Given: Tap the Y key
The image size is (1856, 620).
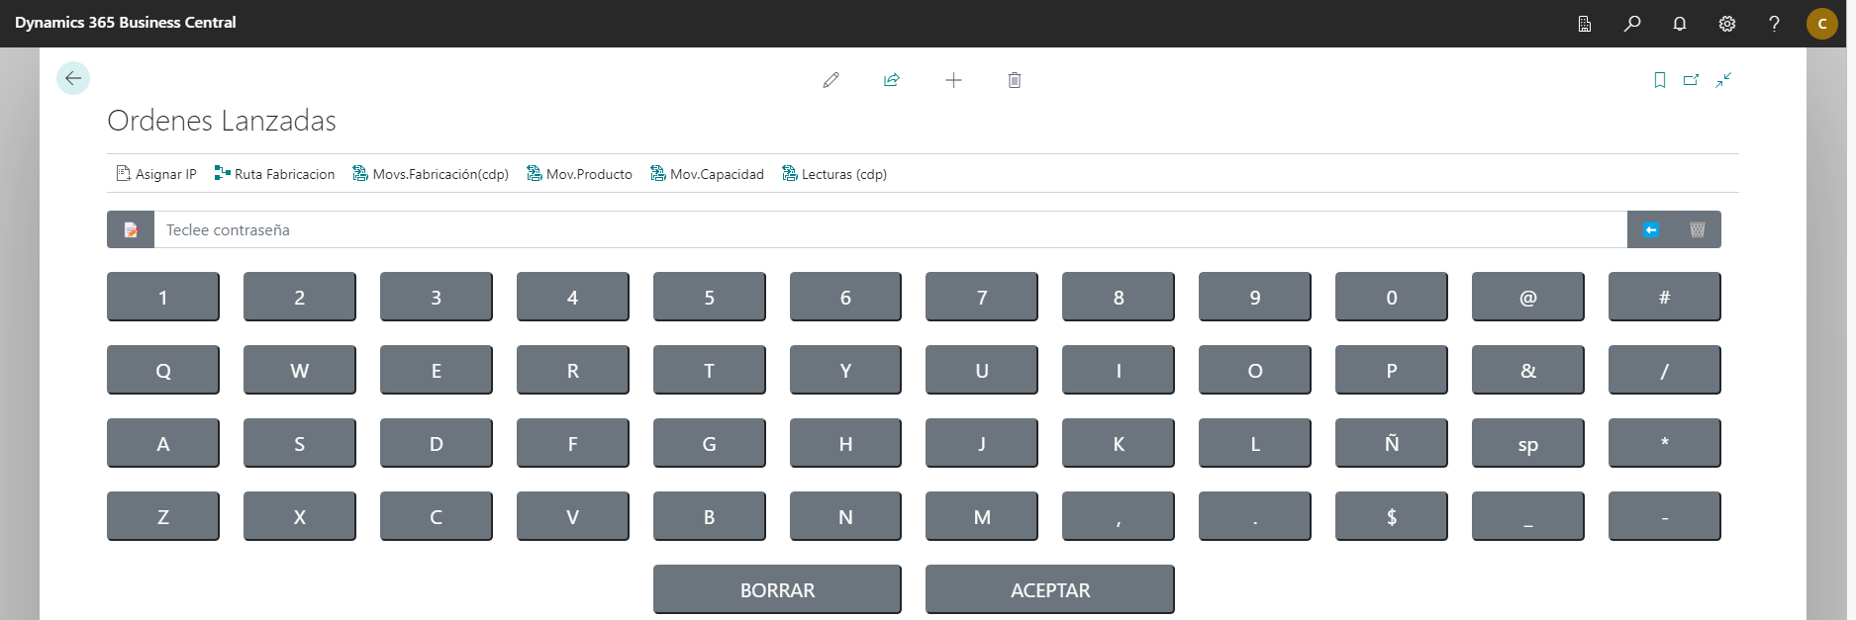Looking at the screenshot, I should pos(845,370).
